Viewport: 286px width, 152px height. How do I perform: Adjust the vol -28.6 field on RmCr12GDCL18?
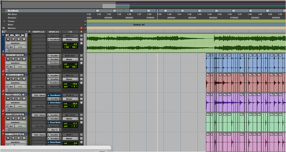pyautogui.click(x=70, y=104)
